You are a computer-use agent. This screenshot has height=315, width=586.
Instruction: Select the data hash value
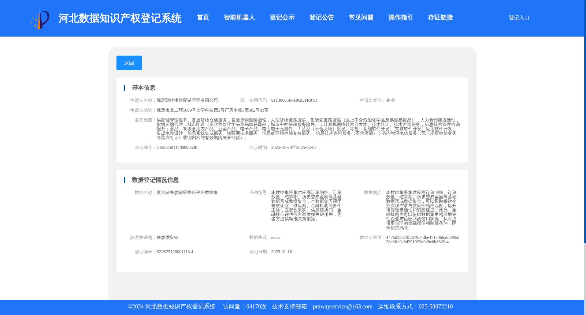pos(423,240)
